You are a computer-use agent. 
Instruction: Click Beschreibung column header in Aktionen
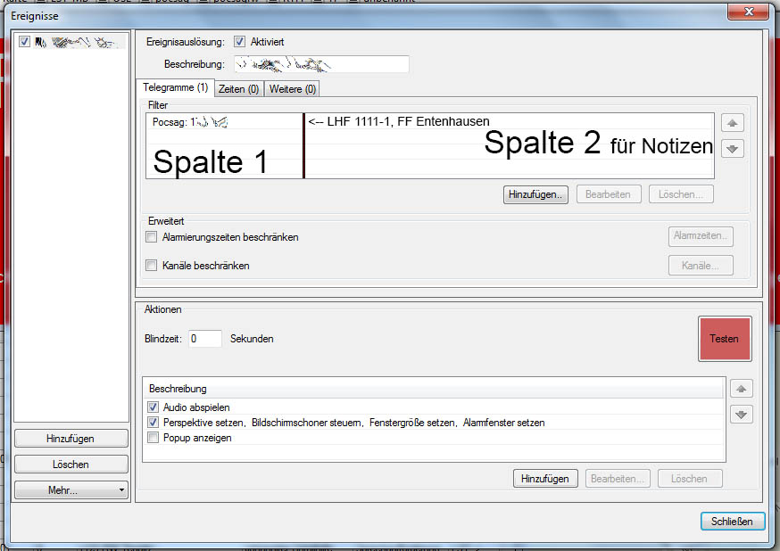click(x=433, y=389)
